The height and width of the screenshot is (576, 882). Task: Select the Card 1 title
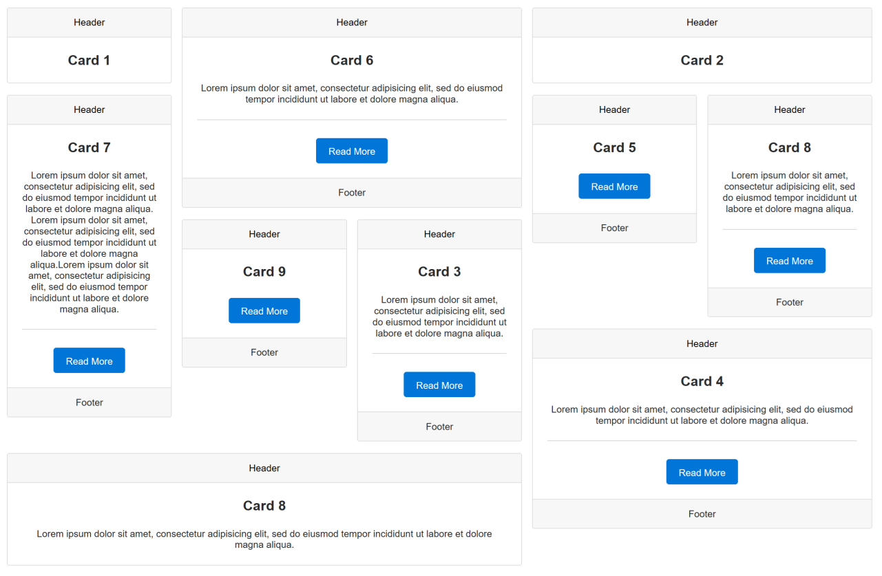(90, 60)
